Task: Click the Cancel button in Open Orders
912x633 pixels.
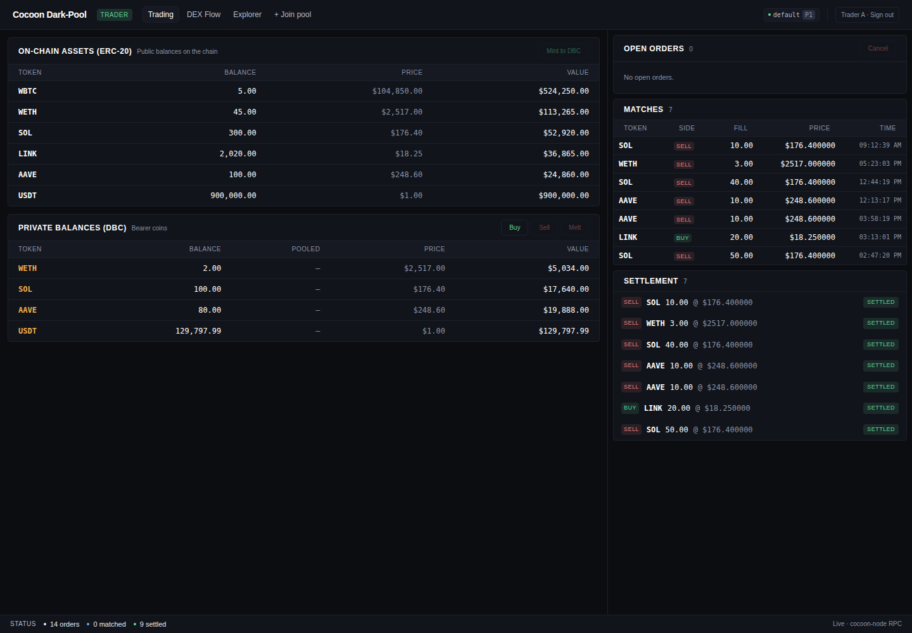Action: [x=878, y=48]
